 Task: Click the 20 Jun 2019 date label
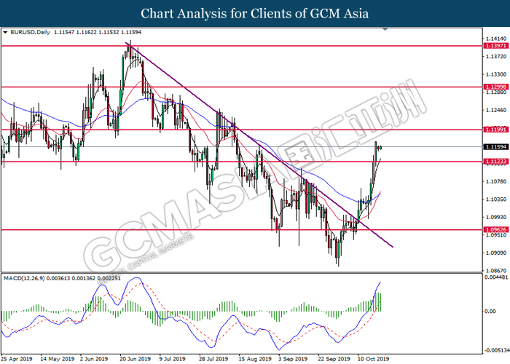coord(136,359)
